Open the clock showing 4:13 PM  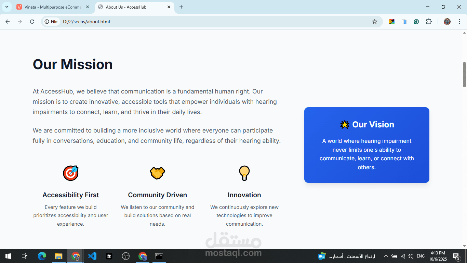point(438,256)
